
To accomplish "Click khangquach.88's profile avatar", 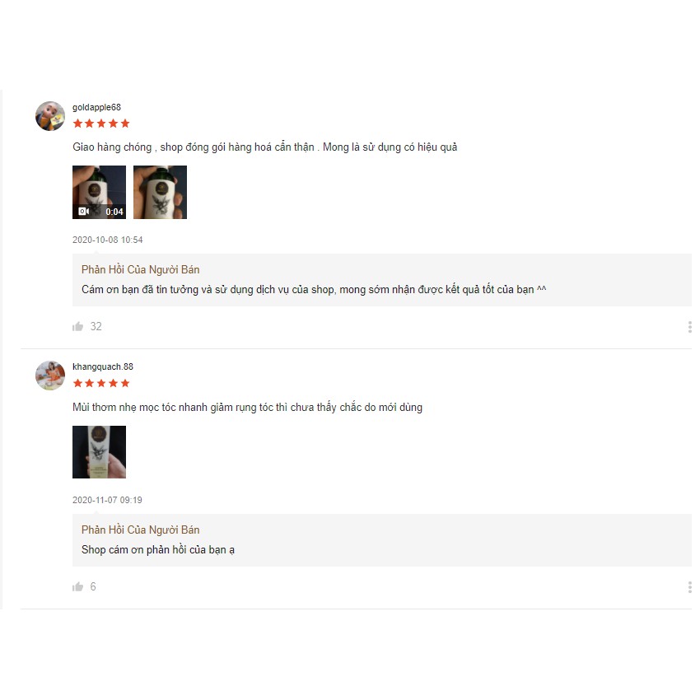I will tap(50, 376).
